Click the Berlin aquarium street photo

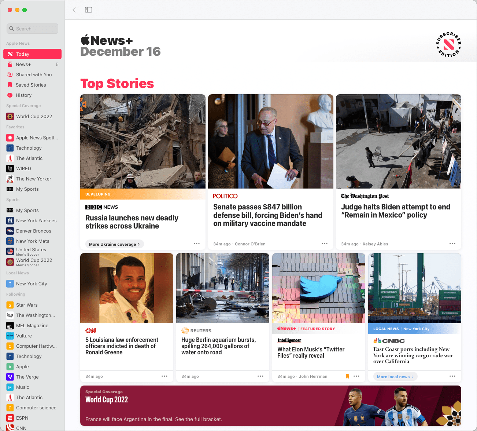[223, 288]
